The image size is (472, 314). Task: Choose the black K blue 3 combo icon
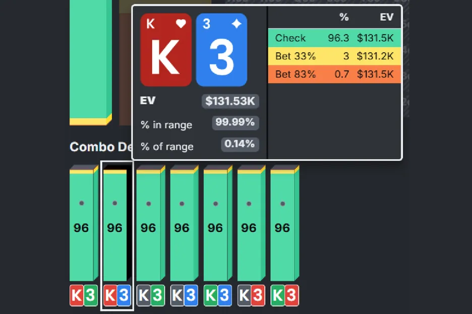pos(184,295)
